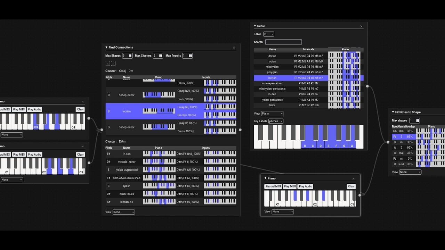This screenshot has width=445, height=250.
Task: Collapse the Scale node
Action: click(255, 26)
